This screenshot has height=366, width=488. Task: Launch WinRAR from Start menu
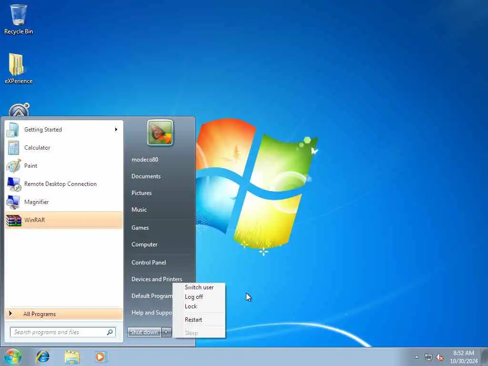coord(64,220)
